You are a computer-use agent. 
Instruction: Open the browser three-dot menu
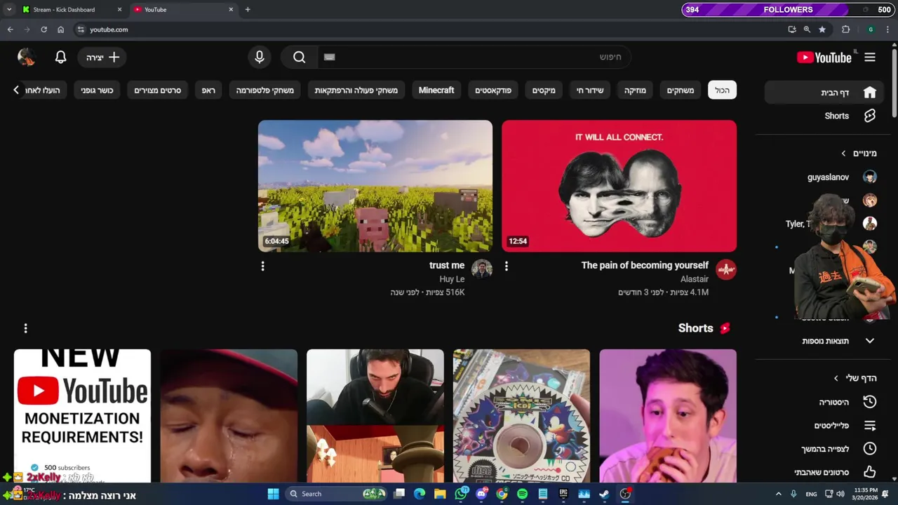[x=889, y=29]
